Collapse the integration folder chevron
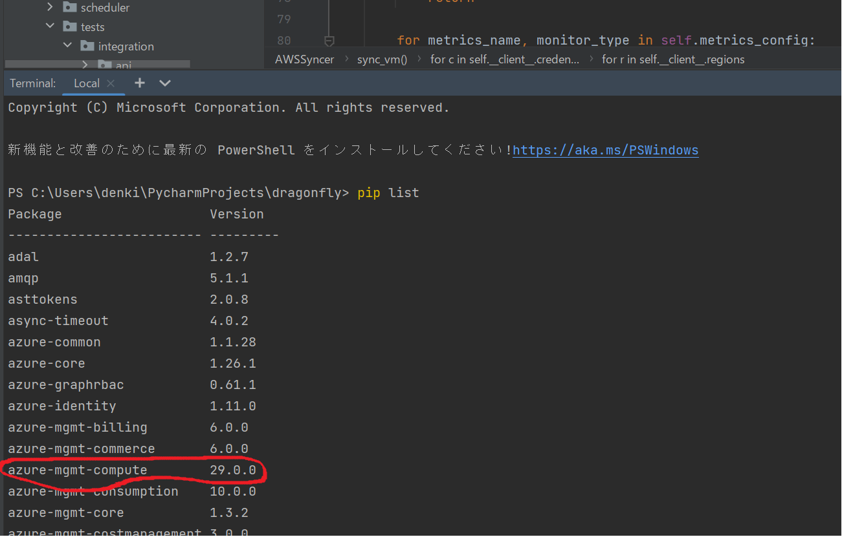 coord(68,47)
